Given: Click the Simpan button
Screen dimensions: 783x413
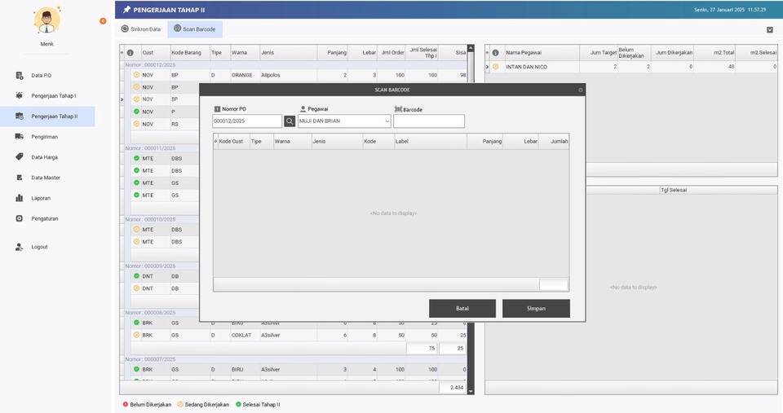Looking at the screenshot, I should [x=536, y=308].
